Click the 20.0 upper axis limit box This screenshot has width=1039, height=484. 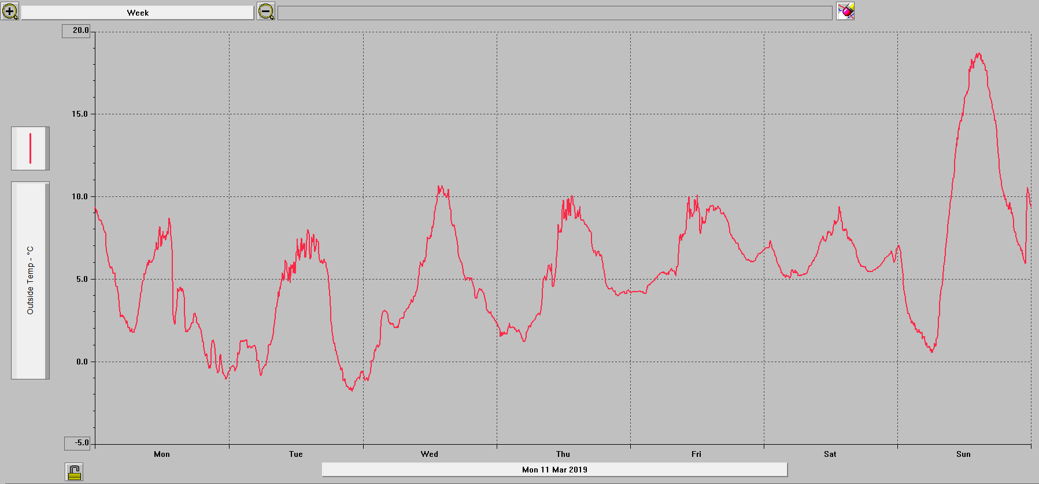coord(77,31)
